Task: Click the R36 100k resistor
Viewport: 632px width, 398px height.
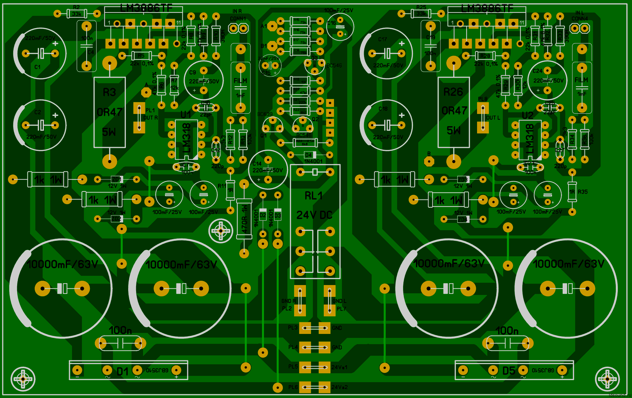Action: click(584, 140)
